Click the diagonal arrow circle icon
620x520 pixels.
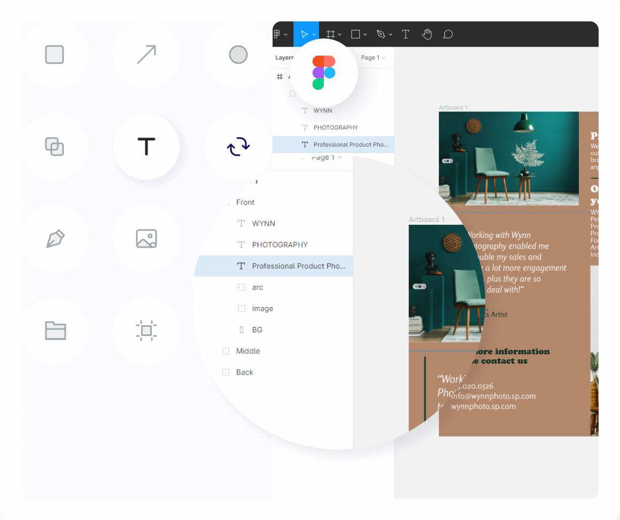point(146,55)
